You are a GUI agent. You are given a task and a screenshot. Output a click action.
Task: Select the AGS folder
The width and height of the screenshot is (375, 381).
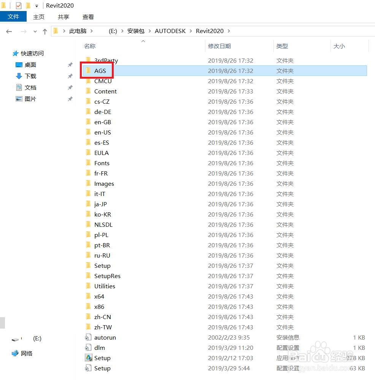pos(225,71)
